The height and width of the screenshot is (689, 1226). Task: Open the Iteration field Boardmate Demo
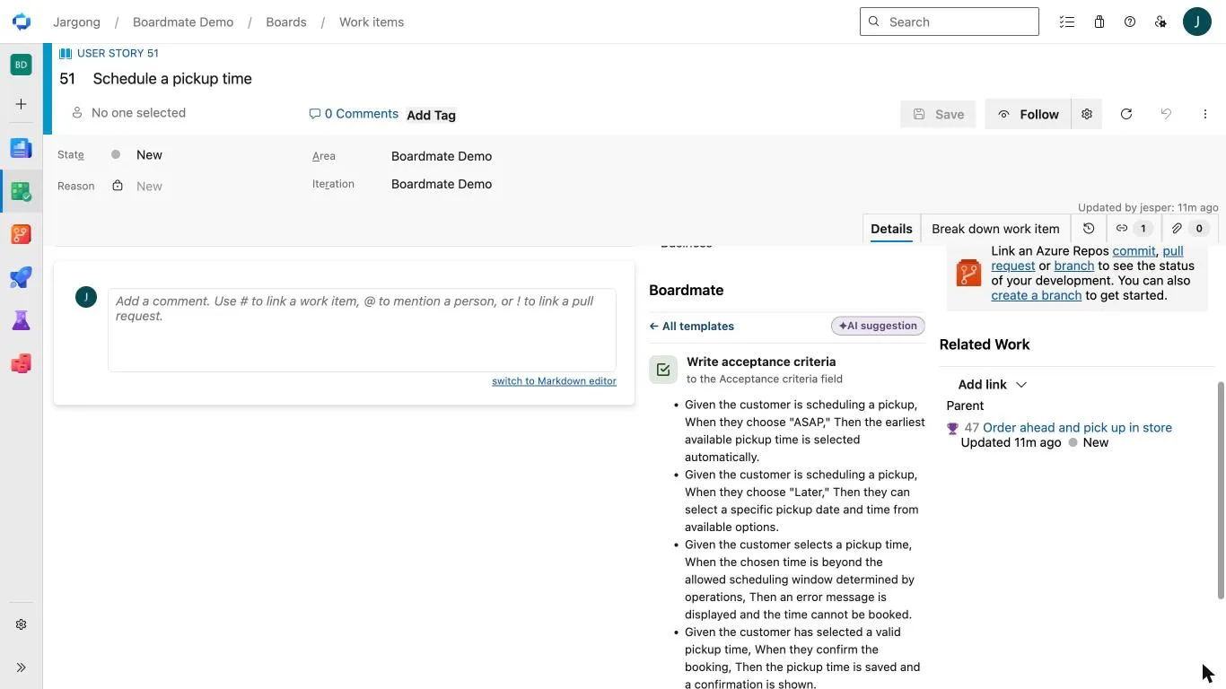click(442, 184)
